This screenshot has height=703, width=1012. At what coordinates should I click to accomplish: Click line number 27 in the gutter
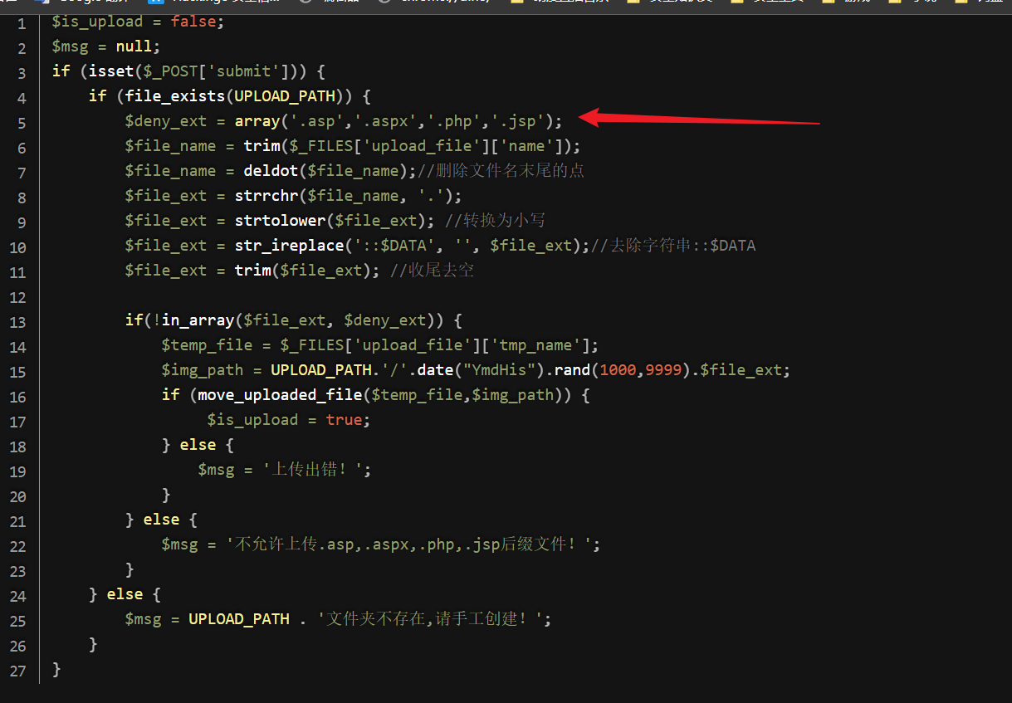[17, 671]
